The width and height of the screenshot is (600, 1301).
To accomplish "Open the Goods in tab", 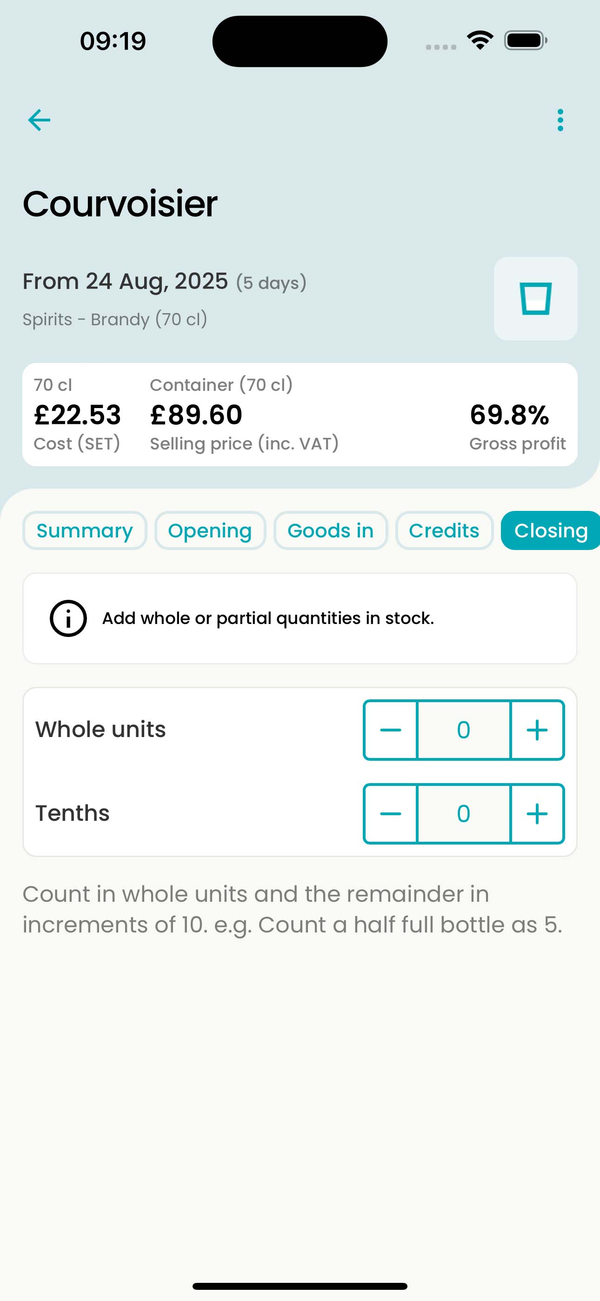I will (x=331, y=530).
